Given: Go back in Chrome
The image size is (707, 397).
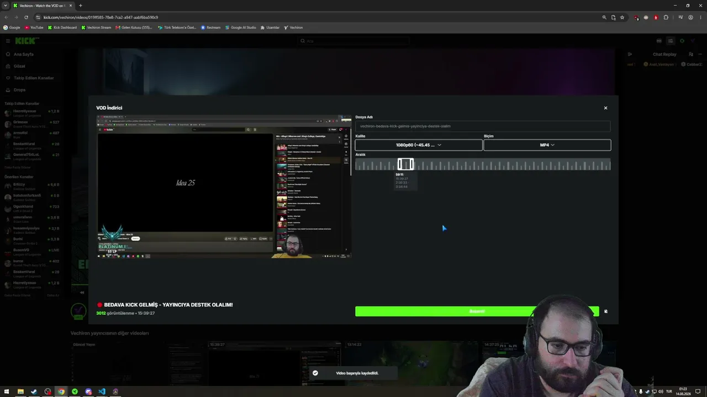Looking at the screenshot, I should [6, 17].
